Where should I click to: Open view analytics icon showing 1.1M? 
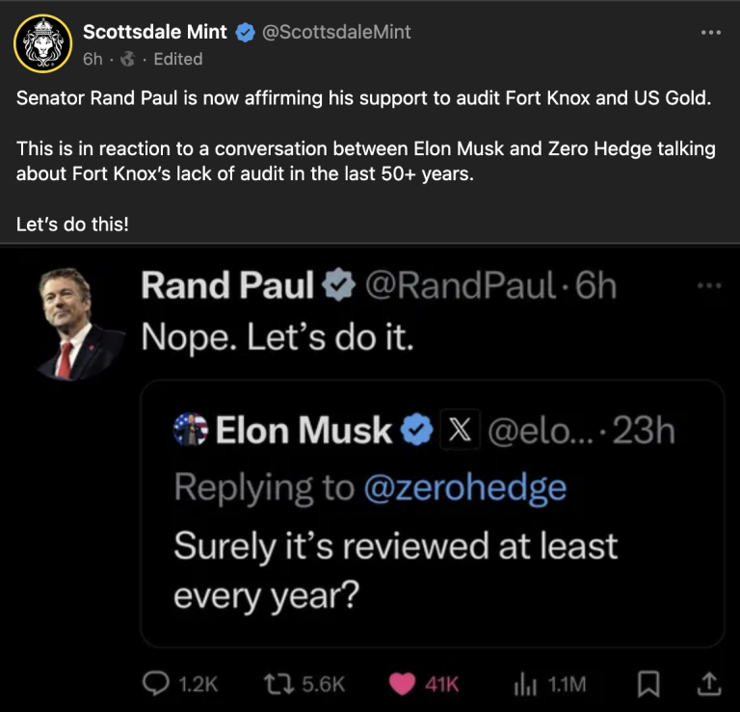coord(525,683)
